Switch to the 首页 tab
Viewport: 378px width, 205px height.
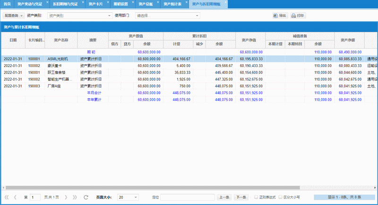coord(7,4)
